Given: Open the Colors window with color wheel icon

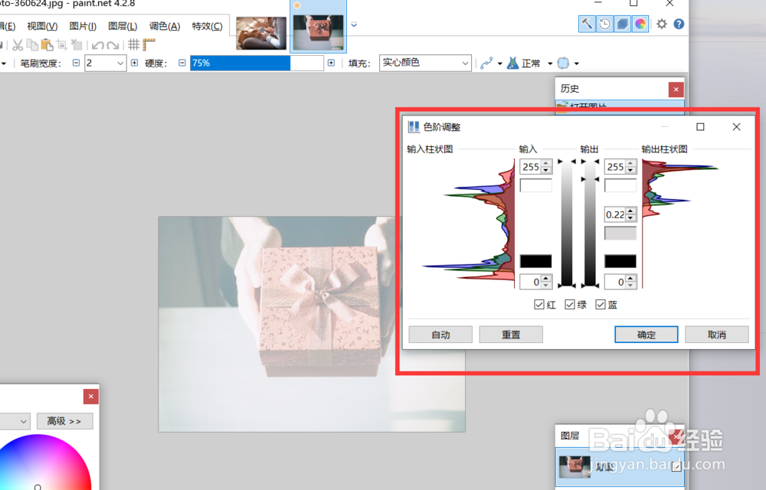Looking at the screenshot, I should (x=640, y=24).
